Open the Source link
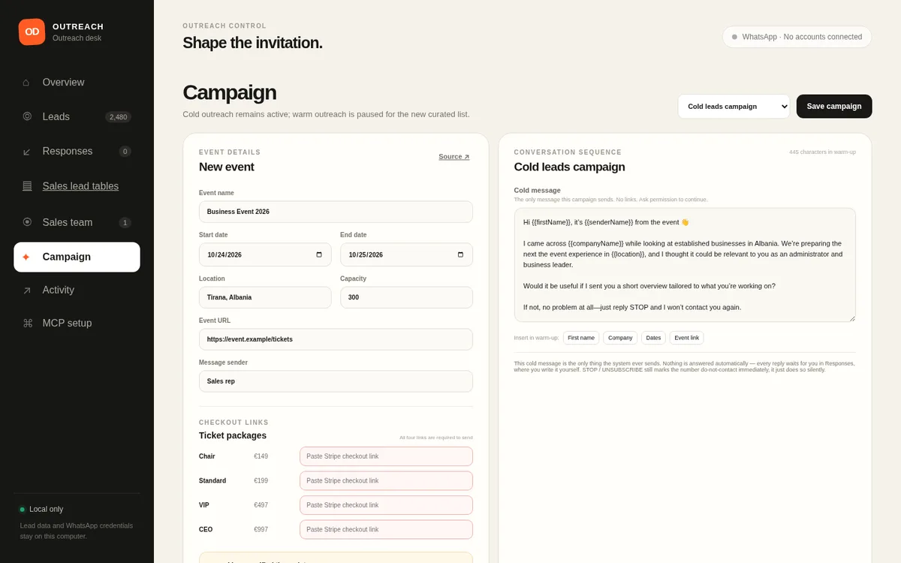 click(454, 157)
